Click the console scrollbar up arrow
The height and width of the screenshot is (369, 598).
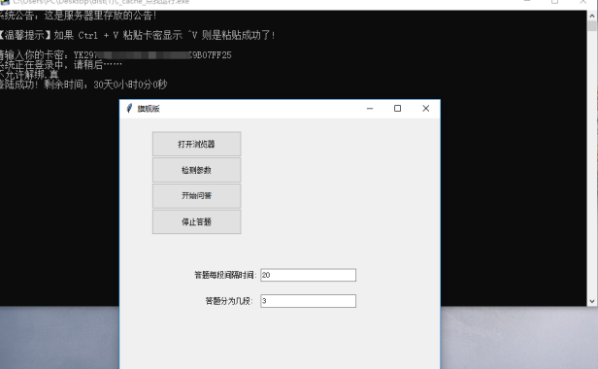[x=592, y=16]
